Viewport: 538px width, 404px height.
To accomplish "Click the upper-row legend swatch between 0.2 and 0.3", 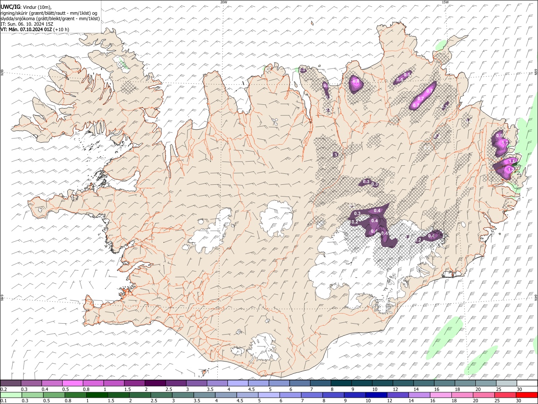I will tap(11, 383).
